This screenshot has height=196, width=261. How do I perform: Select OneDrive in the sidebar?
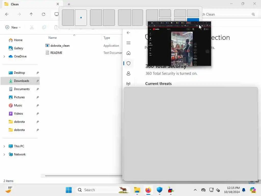20,56
